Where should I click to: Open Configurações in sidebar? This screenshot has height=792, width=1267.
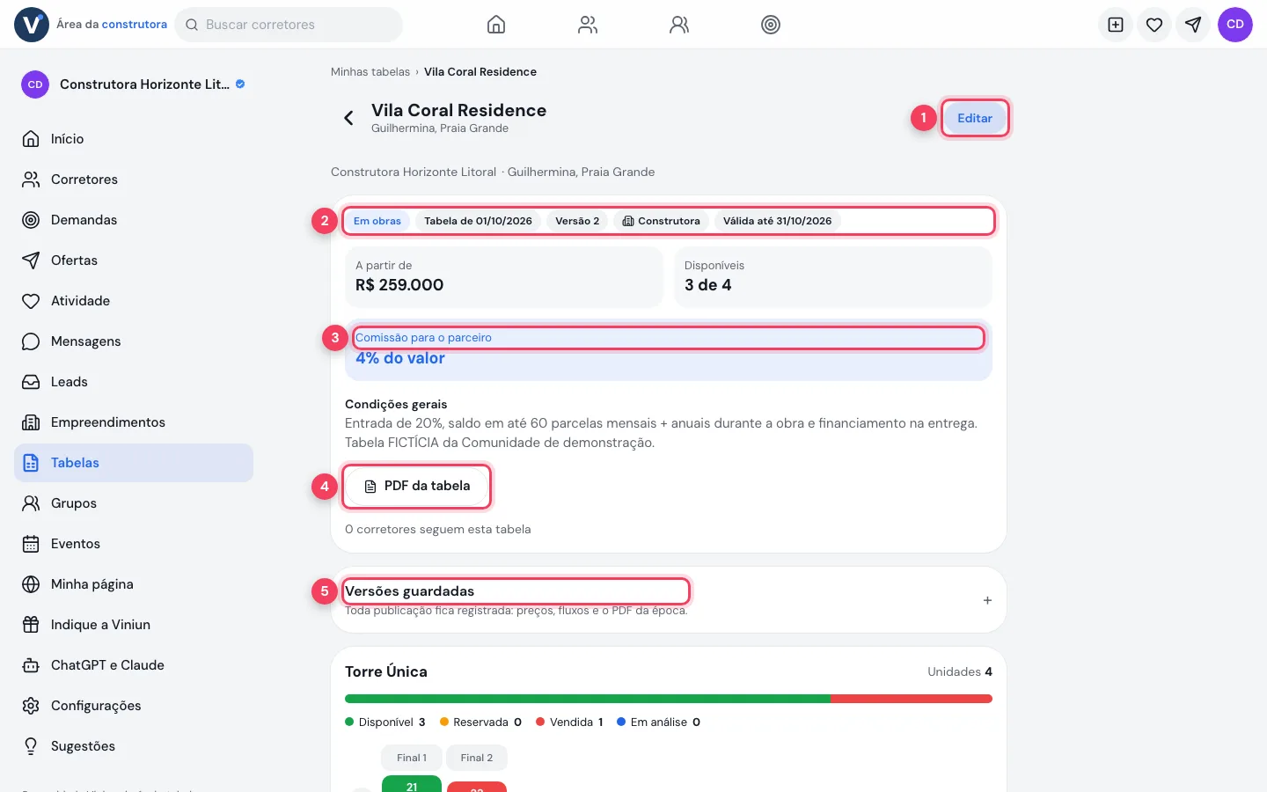tap(134, 706)
